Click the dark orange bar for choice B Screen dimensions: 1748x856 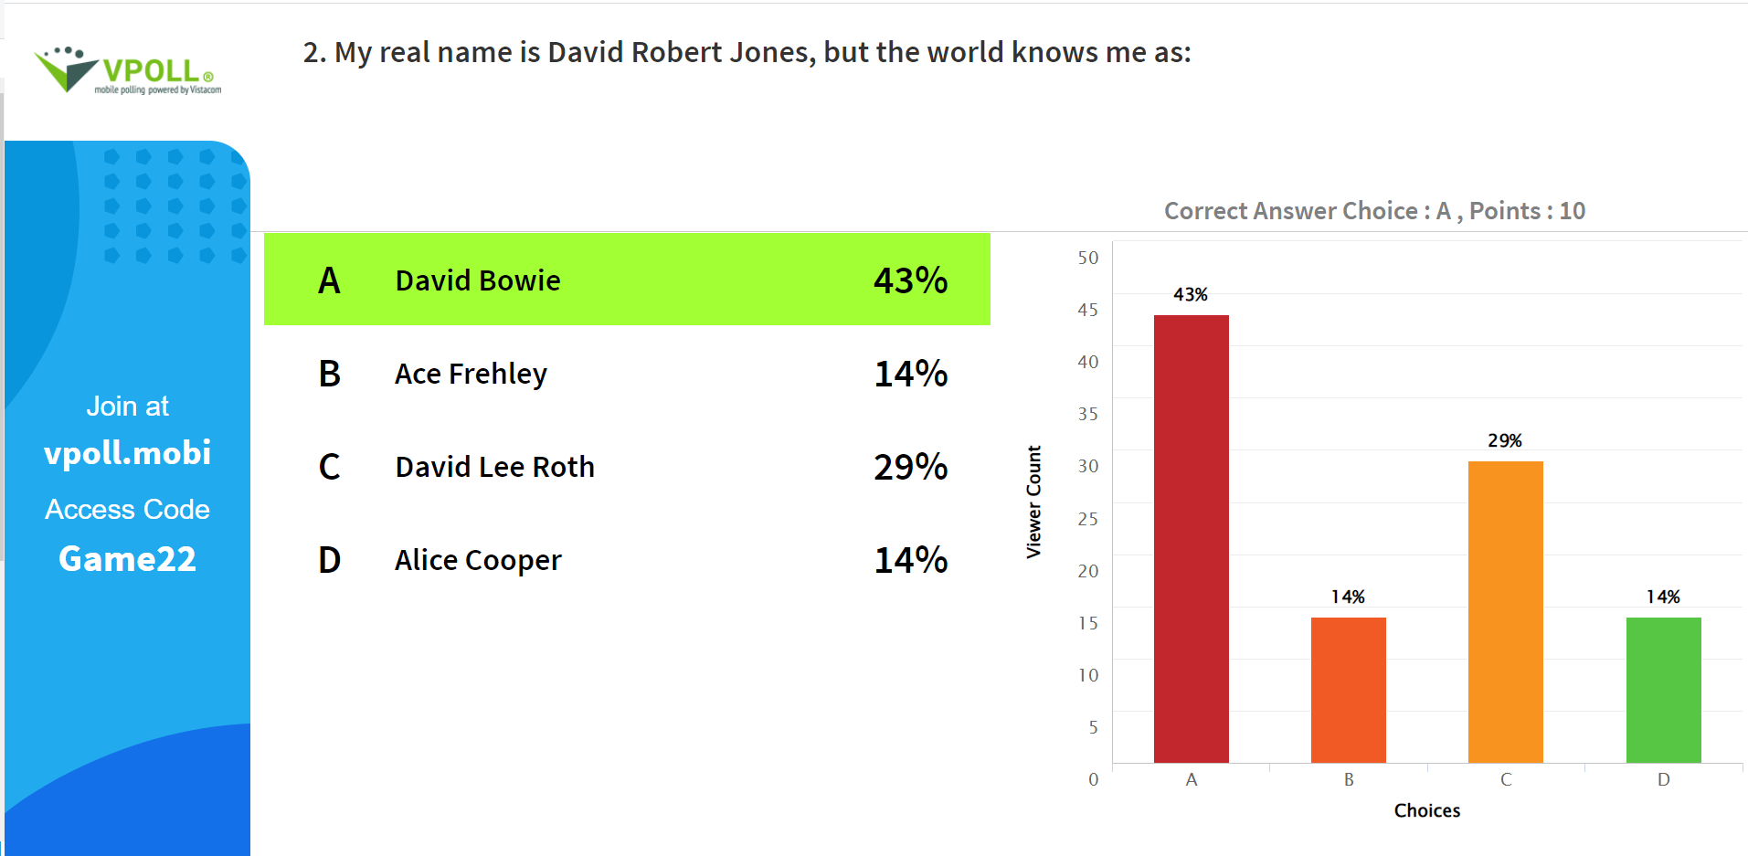[1348, 690]
